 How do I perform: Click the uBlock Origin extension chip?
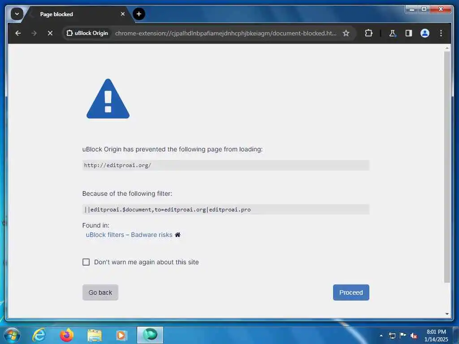(x=87, y=33)
